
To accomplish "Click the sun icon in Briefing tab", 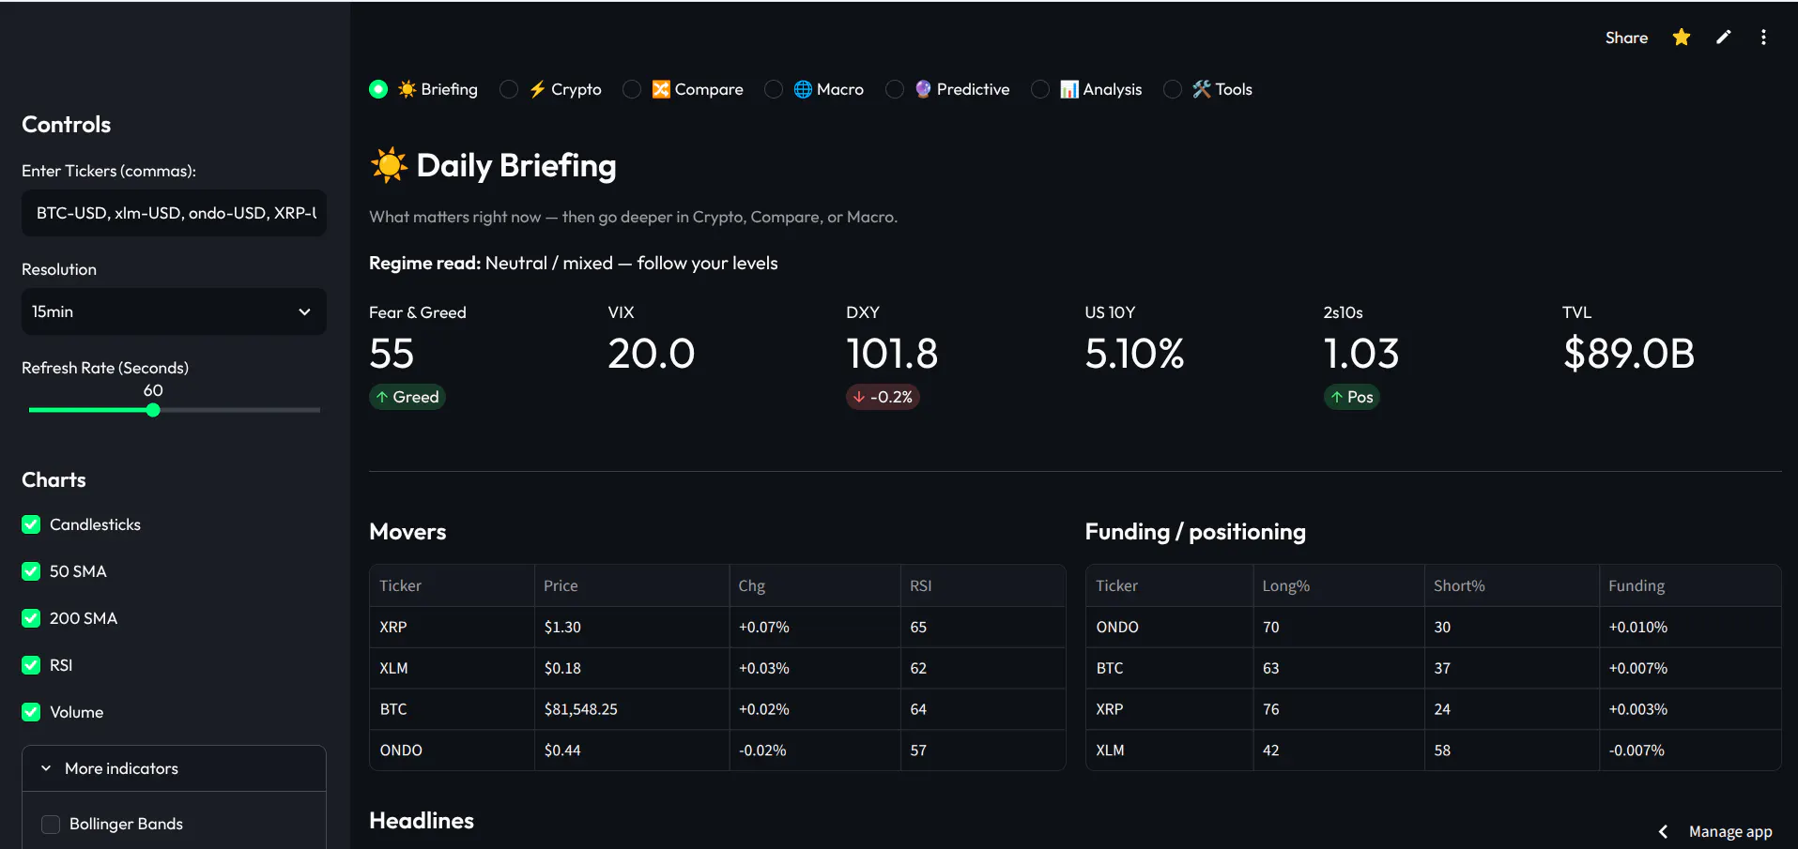I will pos(407,89).
